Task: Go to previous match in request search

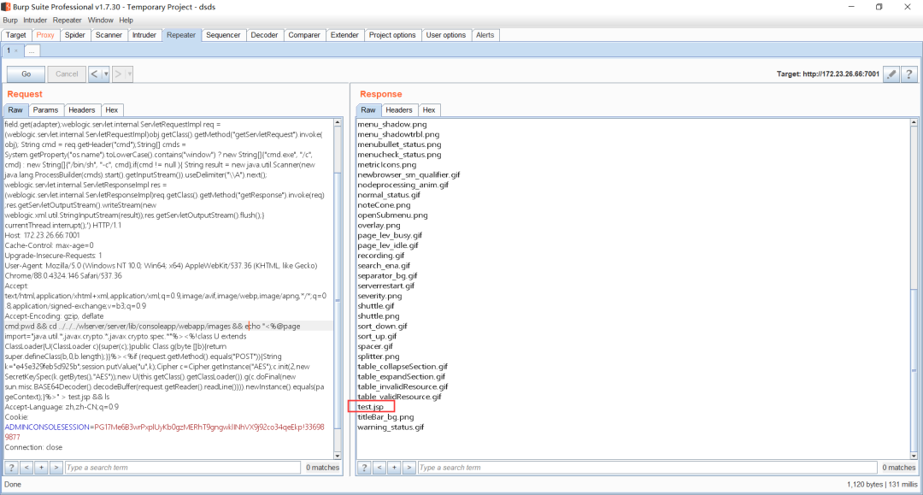Action: point(26,468)
